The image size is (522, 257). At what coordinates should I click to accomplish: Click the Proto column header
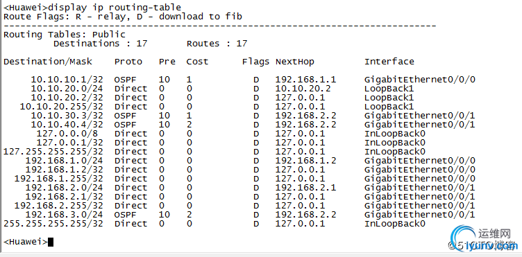pos(128,62)
